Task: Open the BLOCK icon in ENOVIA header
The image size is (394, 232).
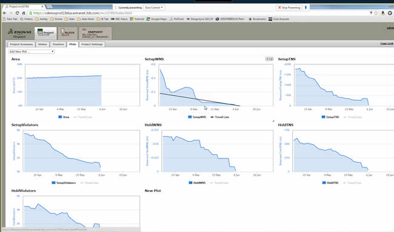Action: click(67, 33)
